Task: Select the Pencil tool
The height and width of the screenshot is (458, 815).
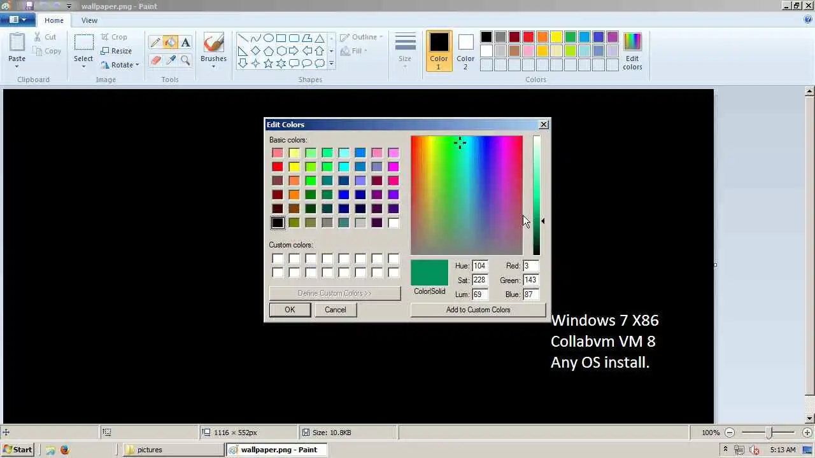Action: pyautogui.click(x=155, y=43)
